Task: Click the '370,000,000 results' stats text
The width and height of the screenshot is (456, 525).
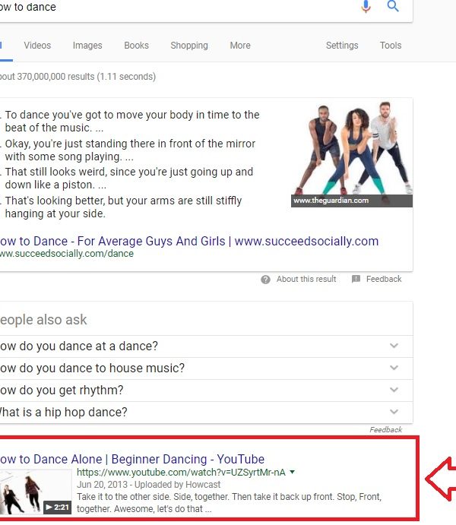Action: click(x=78, y=77)
